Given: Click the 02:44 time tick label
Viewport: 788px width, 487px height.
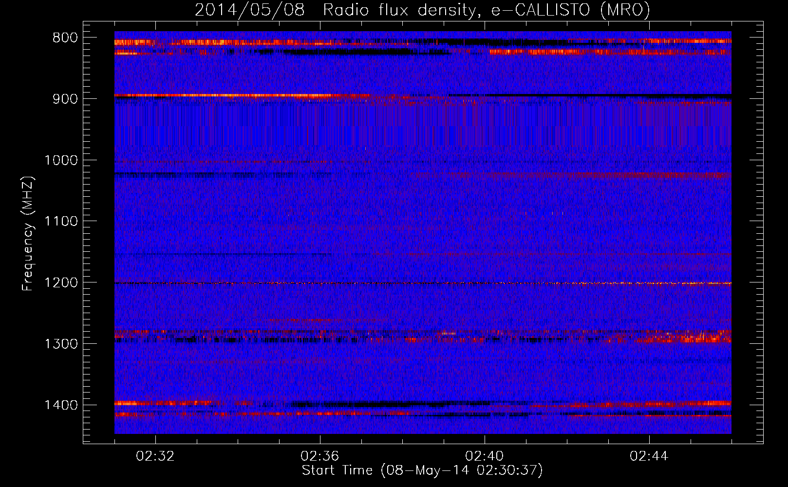Looking at the screenshot, I should (649, 456).
